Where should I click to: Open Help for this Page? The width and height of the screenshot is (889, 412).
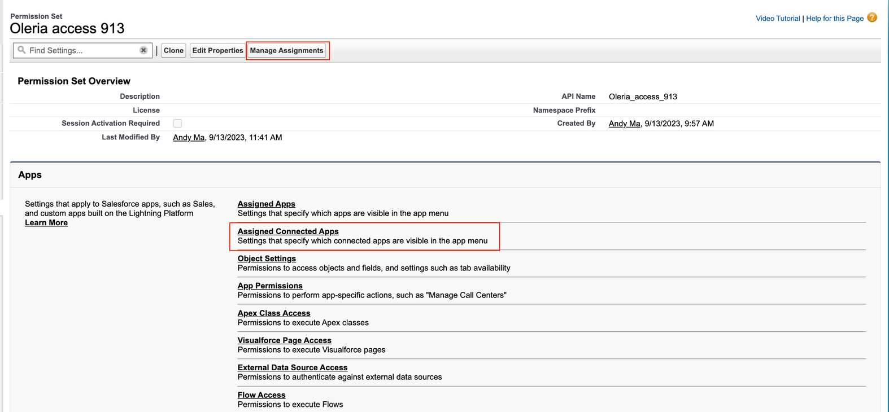(835, 18)
